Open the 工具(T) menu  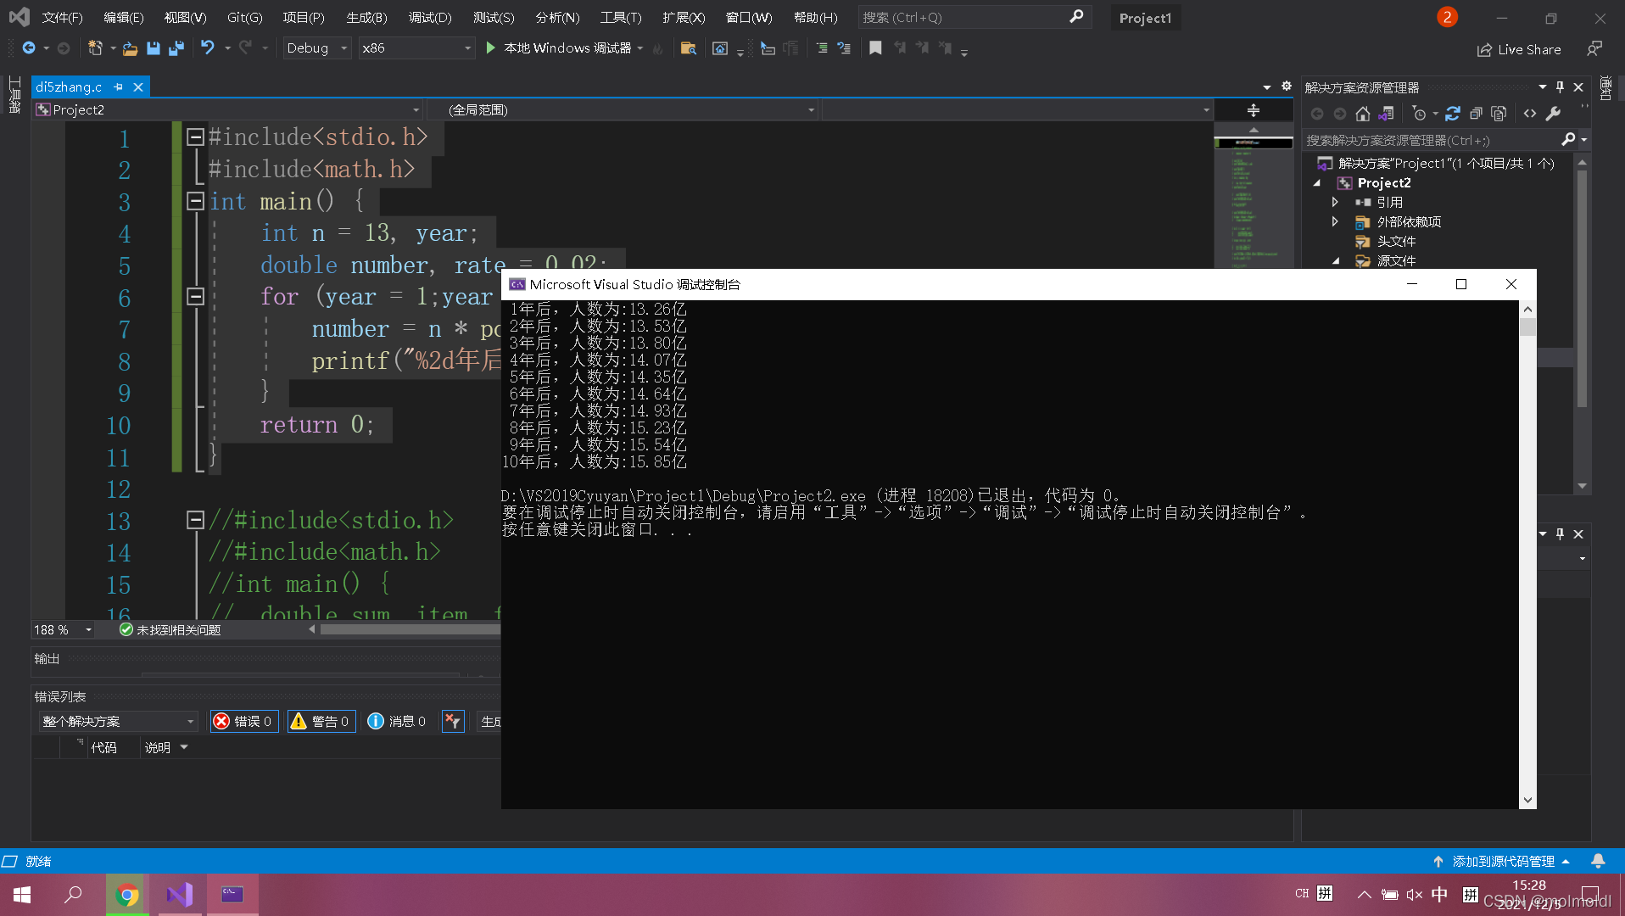tap(621, 17)
